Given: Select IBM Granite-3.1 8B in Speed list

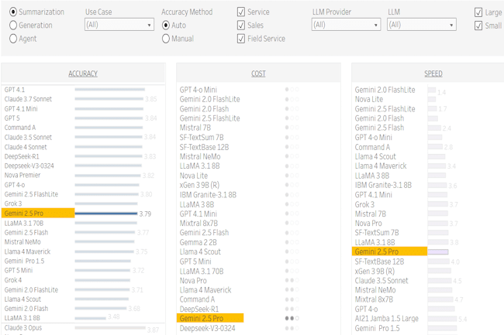Looking at the screenshot, I should point(383,185).
